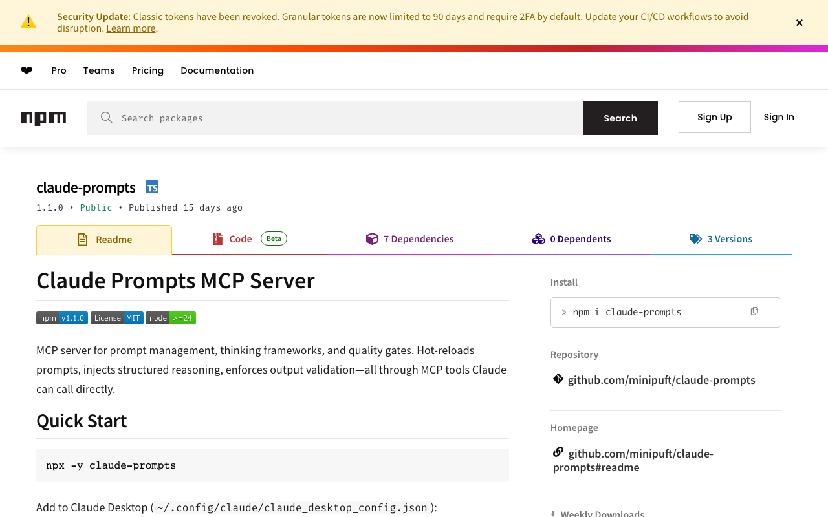The height and width of the screenshot is (517, 828).
Task: Open the 7 Dependencies tab
Action: click(x=409, y=239)
